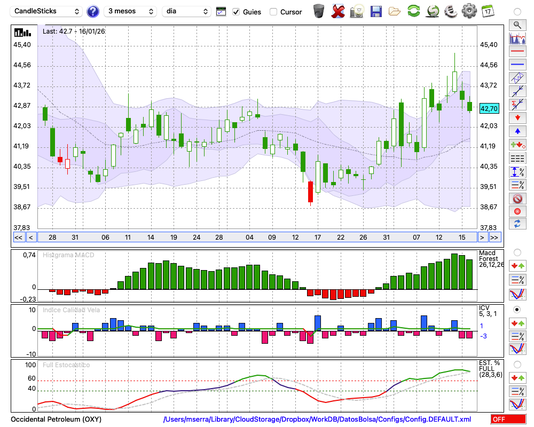Select the blue horizontal line drawing tool
The width and height of the screenshot is (534, 427).
coord(517,65)
